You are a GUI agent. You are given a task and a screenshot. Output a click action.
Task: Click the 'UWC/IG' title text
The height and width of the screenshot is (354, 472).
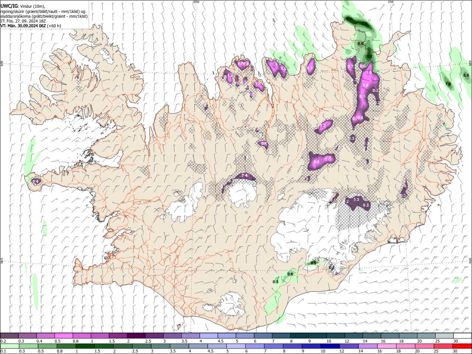9,6
